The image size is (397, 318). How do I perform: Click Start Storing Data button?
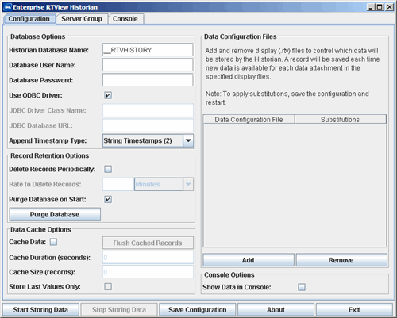coord(40,310)
